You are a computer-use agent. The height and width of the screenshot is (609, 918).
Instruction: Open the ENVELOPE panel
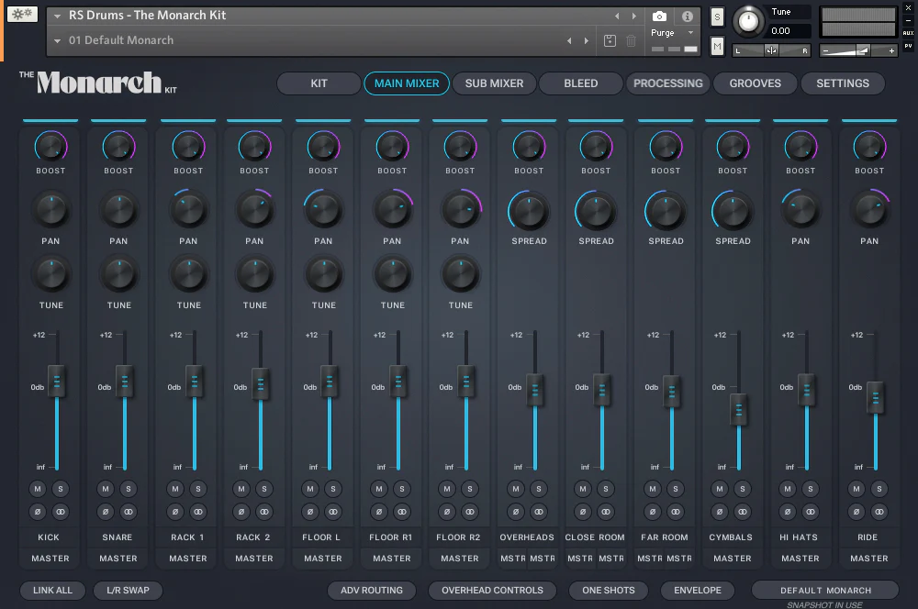pos(698,591)
